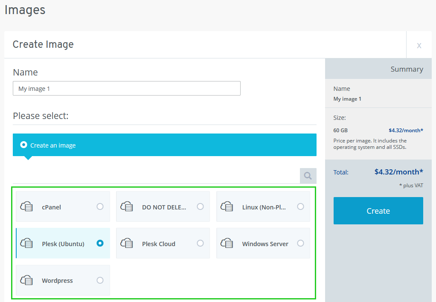This screenshot has width=436, height=302.
Task: Select the Plesk (Ubuntu) radio button
Action: pos(100,243)
